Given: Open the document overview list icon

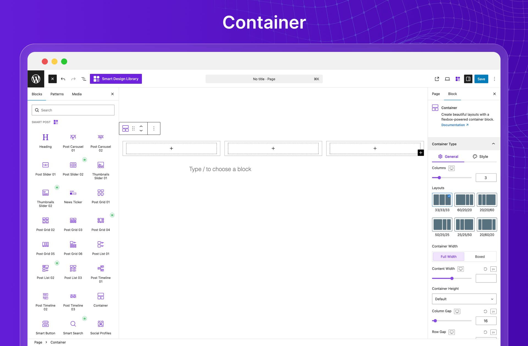Looking at the screenshot, I should click(x=84, y=79).
